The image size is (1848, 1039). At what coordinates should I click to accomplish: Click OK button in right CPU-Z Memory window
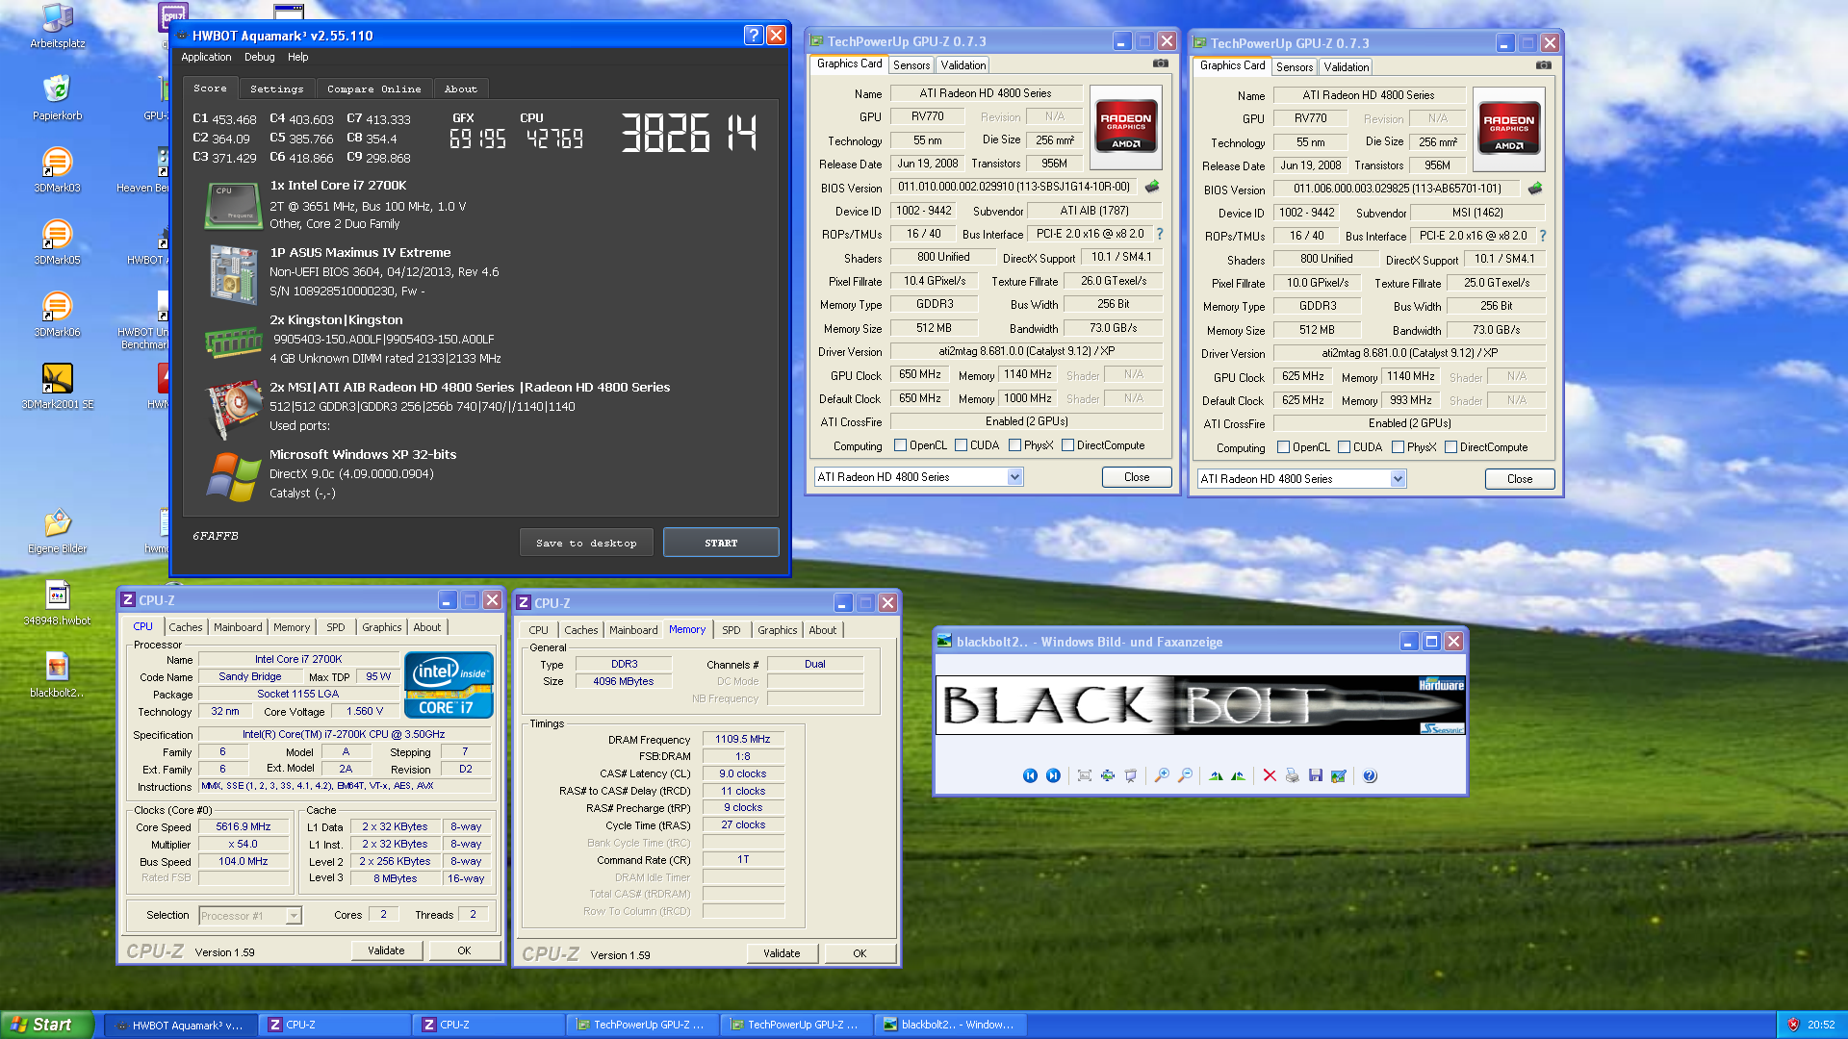pyautogui.click(x=860, y=953)
